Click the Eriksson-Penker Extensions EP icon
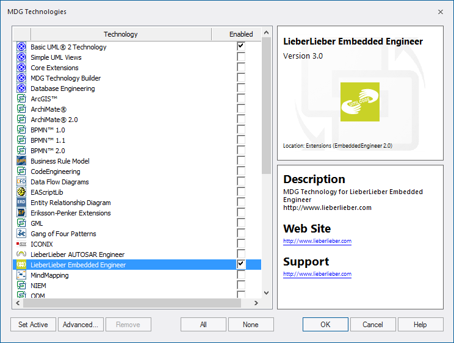This screenshot has width=454, height=343. [x=21, y=213]
